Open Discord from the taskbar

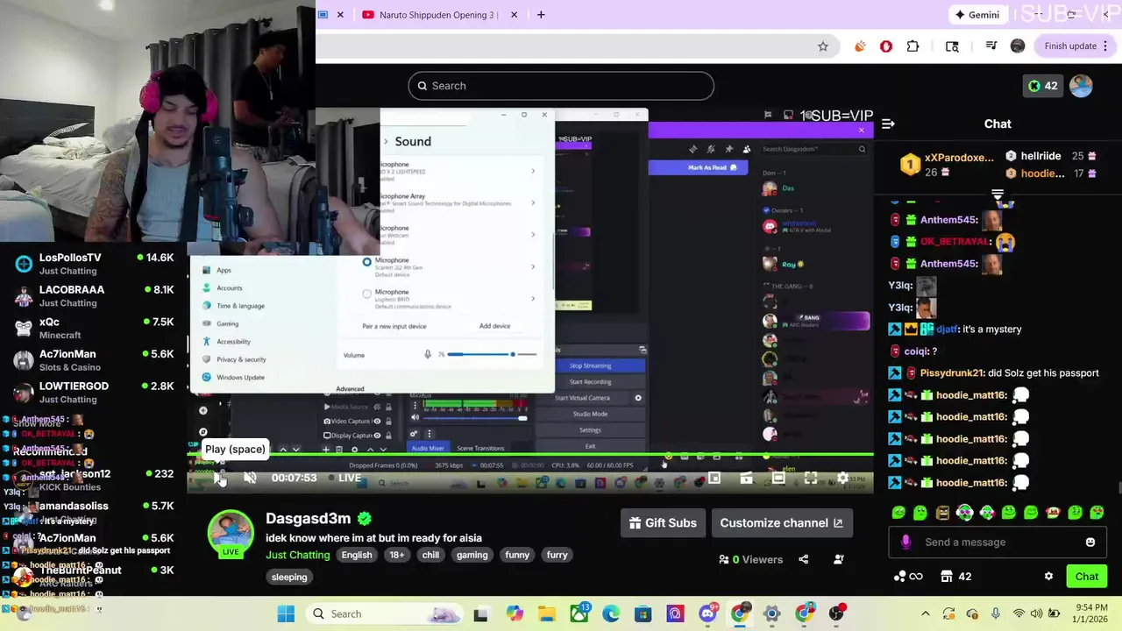point(707,614)
